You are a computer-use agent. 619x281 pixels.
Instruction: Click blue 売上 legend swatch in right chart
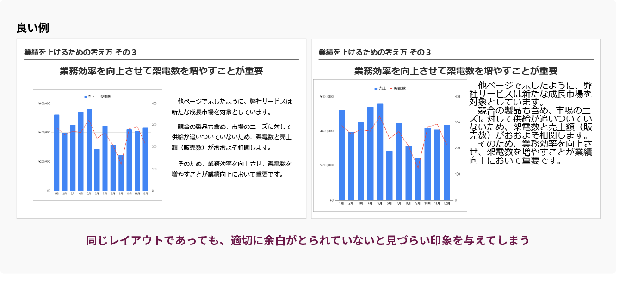click(x=376, y=88)
